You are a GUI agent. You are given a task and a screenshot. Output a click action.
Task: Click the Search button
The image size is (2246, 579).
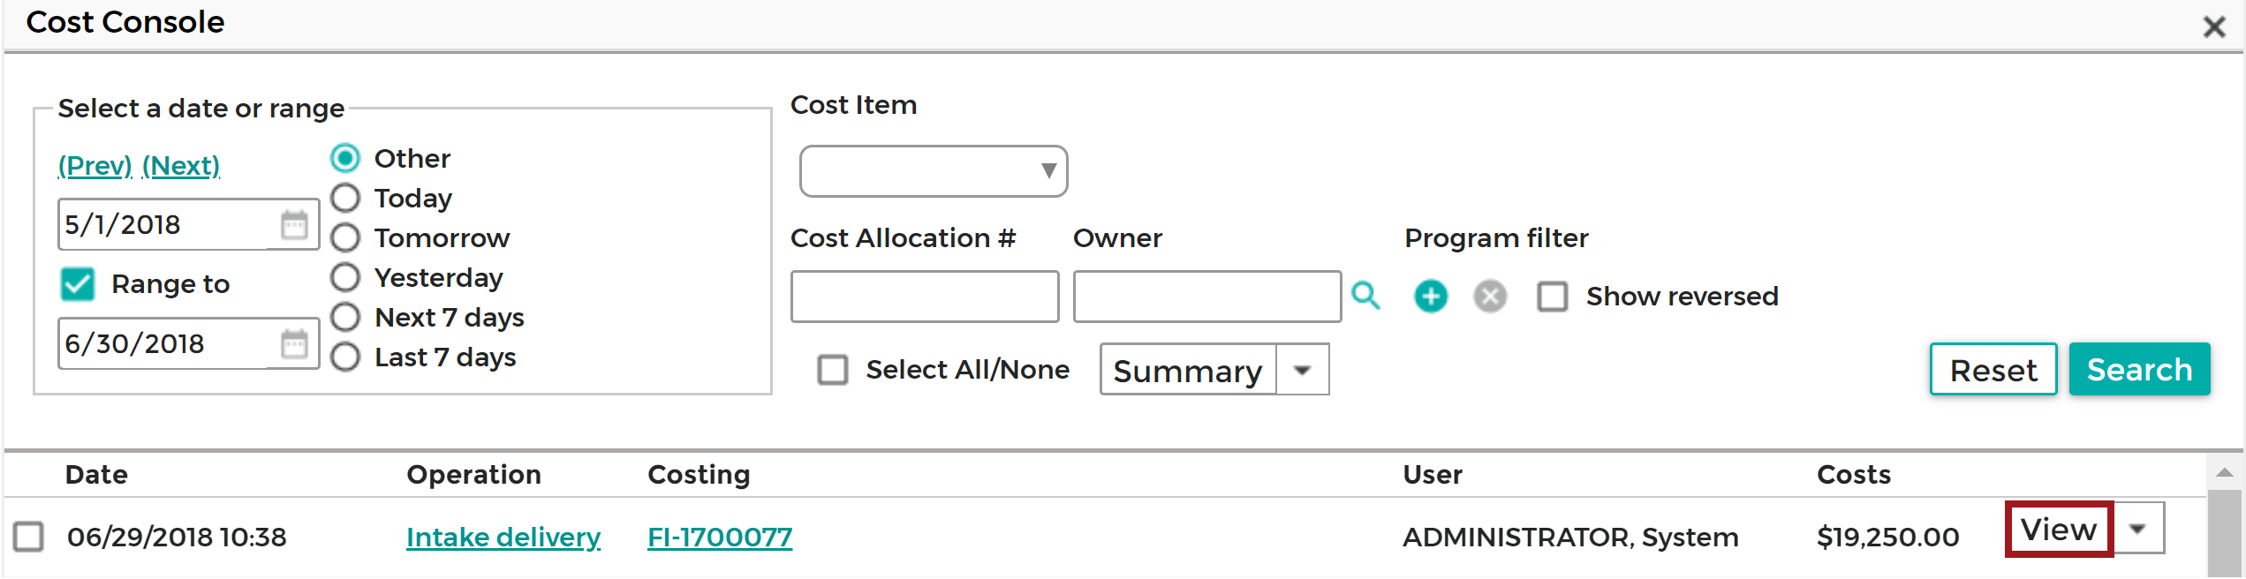coord(2139,369)
